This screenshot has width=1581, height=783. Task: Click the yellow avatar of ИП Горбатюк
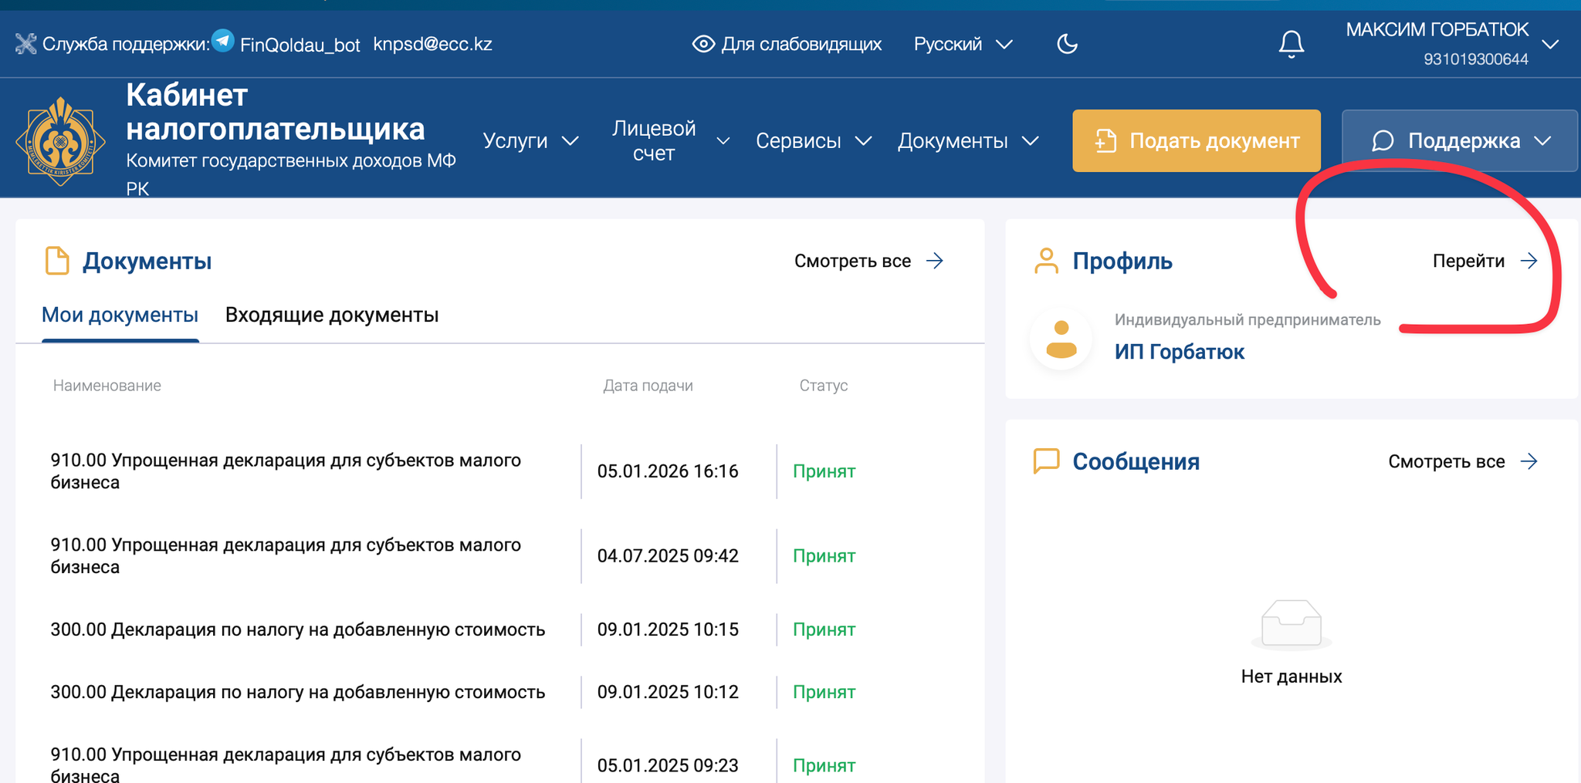coord(1061,339)
